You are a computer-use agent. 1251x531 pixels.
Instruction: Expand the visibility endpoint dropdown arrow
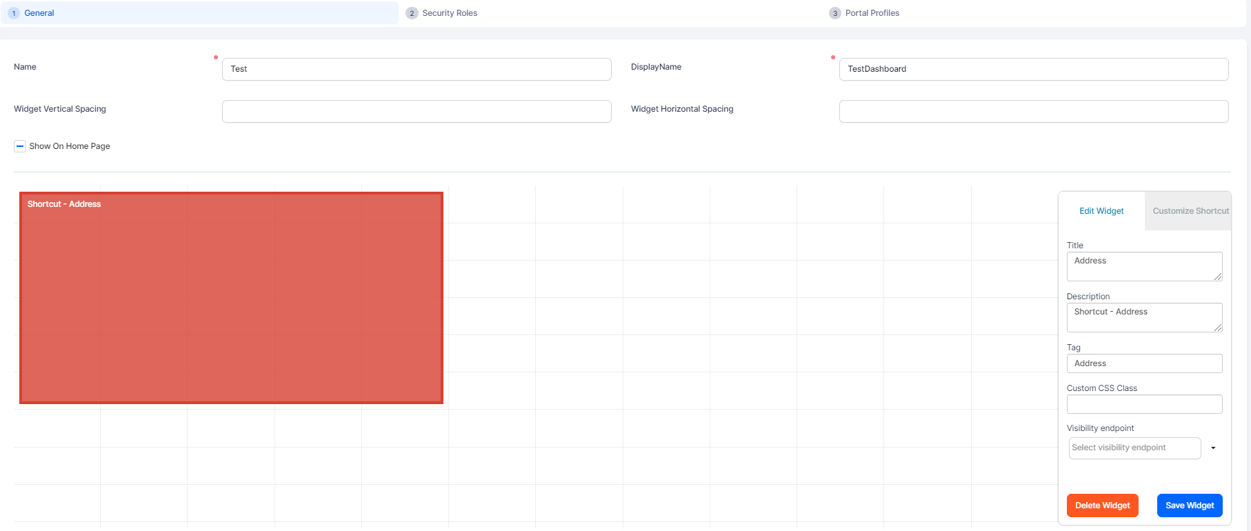point(1213,448)
